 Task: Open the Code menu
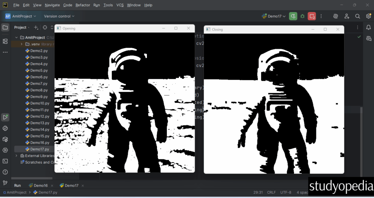coord(68,5)
